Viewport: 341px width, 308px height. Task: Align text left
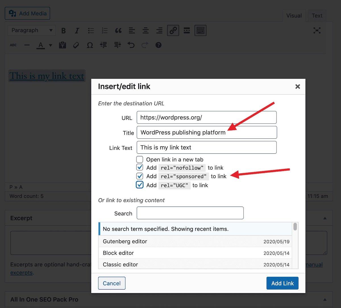(132, 30)
